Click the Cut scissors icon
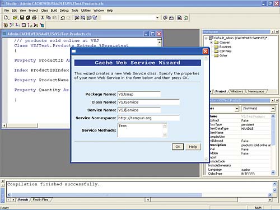 click(43, 18)
